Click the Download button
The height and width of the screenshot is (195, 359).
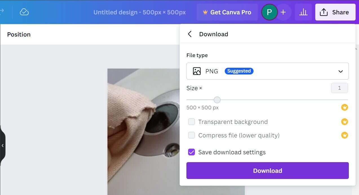267,171
